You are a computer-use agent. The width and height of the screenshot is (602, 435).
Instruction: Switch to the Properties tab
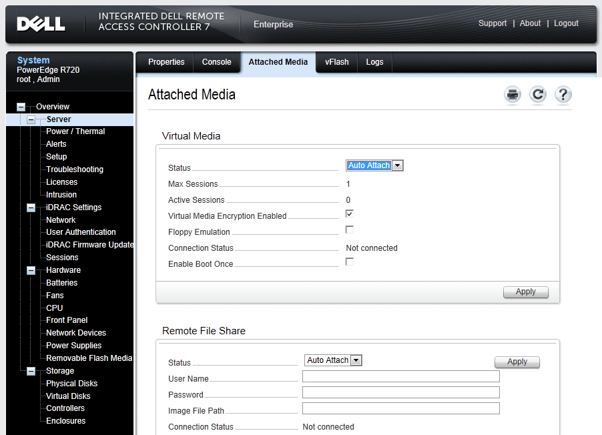(x=166, y=62)
